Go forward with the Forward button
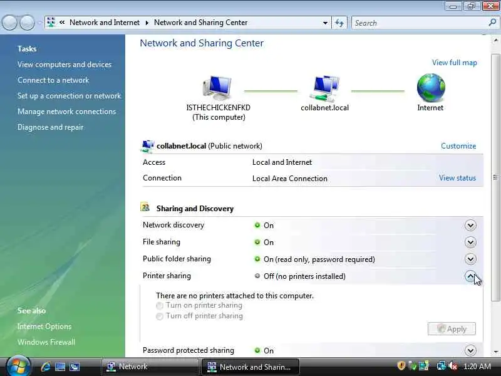 [27, 23]
